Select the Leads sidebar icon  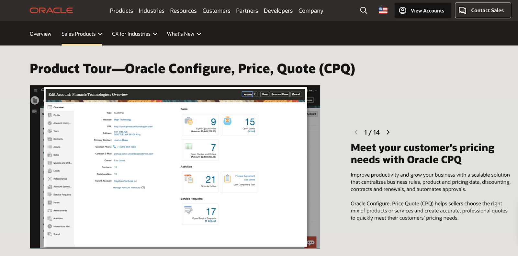50,171
